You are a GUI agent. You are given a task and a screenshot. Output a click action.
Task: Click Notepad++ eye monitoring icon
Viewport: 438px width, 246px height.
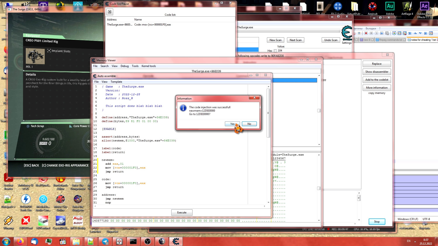click(x=359, y=33)
